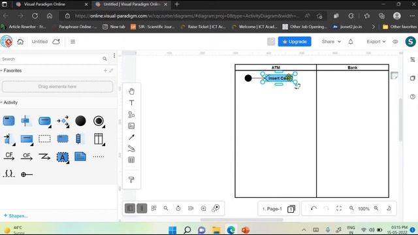Viewport: 418px width, 235px height.
Task: Zoom in on the diagram
Action: pyautogui.click(x=376, y=208)
